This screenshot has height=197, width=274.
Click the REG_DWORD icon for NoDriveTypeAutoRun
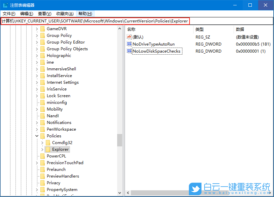[x=129, y=44]
